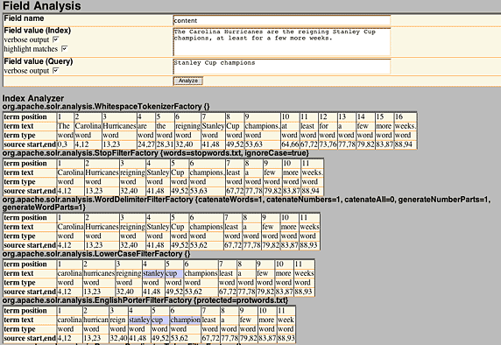
Task: Click highlighted 'stanley' in EnglishPorterFilterFactory table
Action: pyautogui.click(x=139, y=320)
